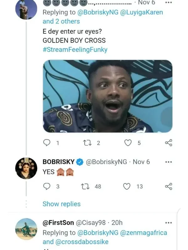Image resolution: width=188 pixels, height=250 pixels.
Task: Reply to BOBRISKY's YES tweet
Action: (47, 186)
